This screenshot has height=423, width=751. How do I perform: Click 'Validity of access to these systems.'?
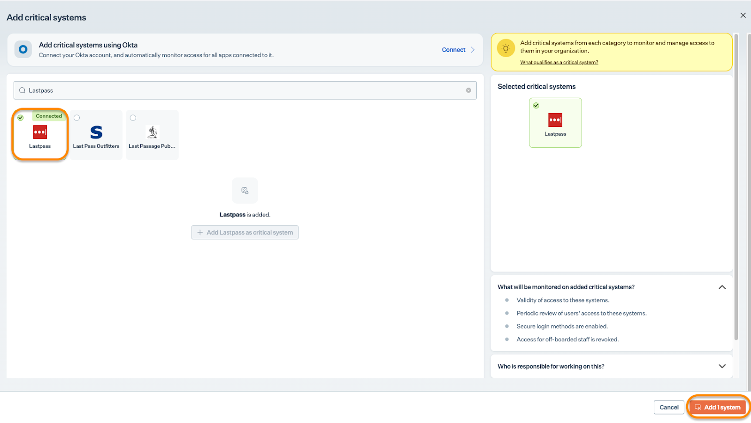pos(563,300)
